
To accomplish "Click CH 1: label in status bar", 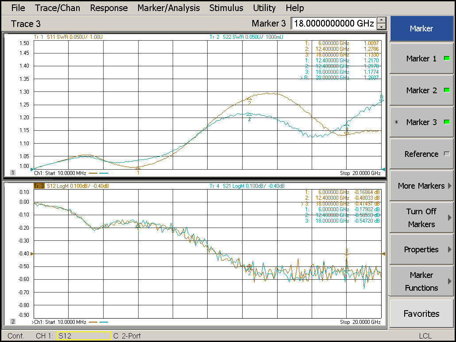I will click(45, 336).
